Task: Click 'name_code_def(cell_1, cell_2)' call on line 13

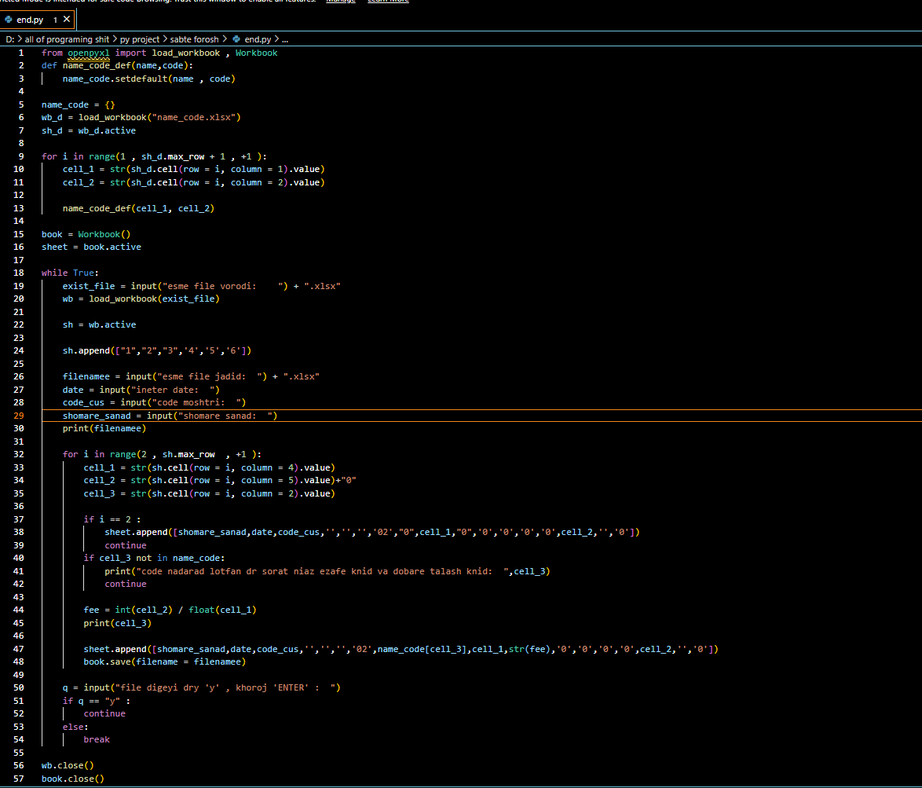Action: pyautogui.click(x=139, y=208)
